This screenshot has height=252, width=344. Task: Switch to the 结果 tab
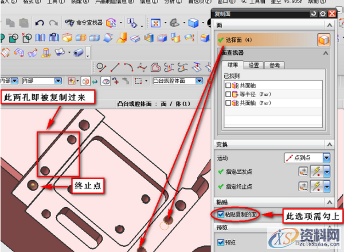click(233, 65)
